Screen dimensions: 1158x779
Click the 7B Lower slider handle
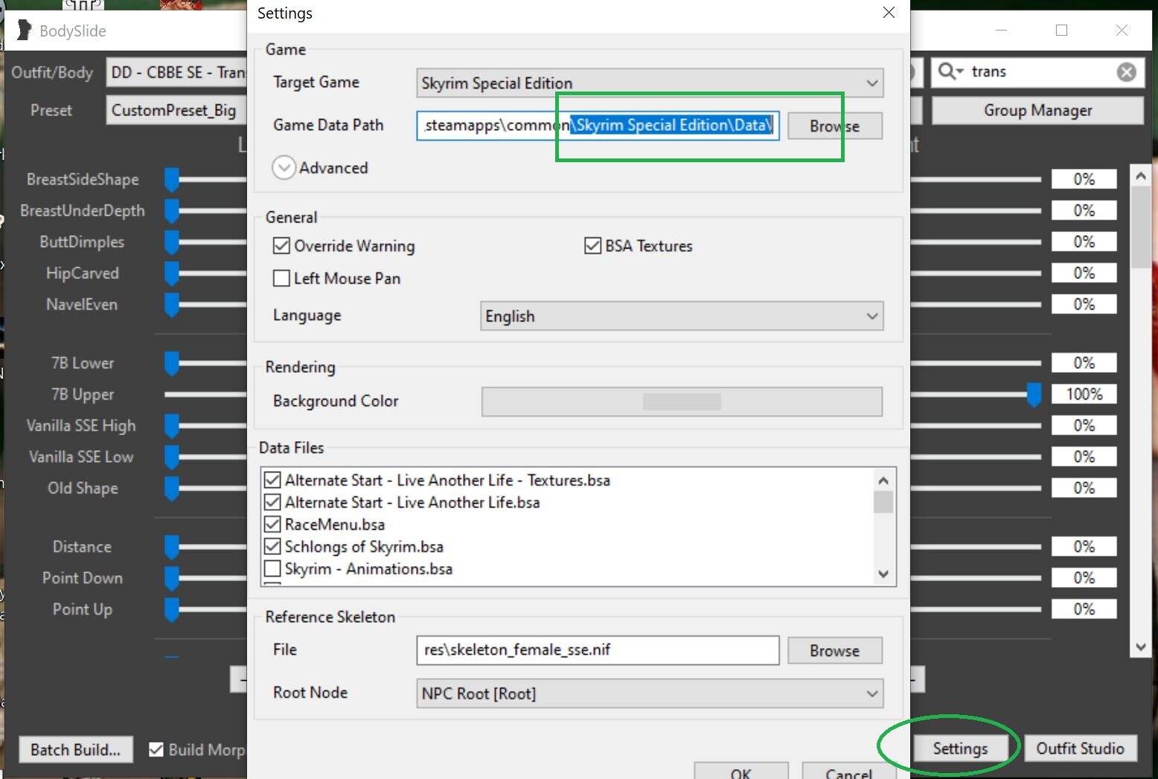click(172, 363)
